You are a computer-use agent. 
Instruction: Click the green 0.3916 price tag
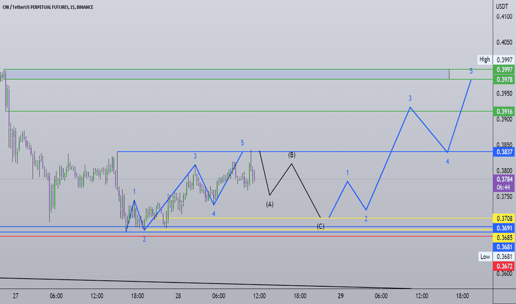tap(504, 112)
